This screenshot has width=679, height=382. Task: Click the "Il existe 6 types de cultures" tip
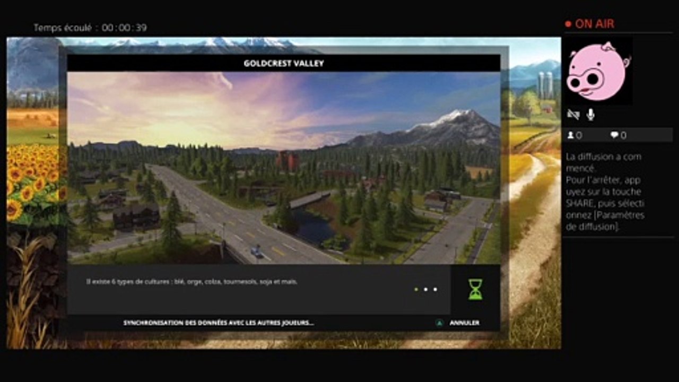click(191, 282)
